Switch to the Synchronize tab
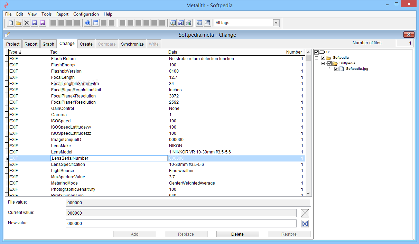The image size is (419, 244). pos(132,44)
